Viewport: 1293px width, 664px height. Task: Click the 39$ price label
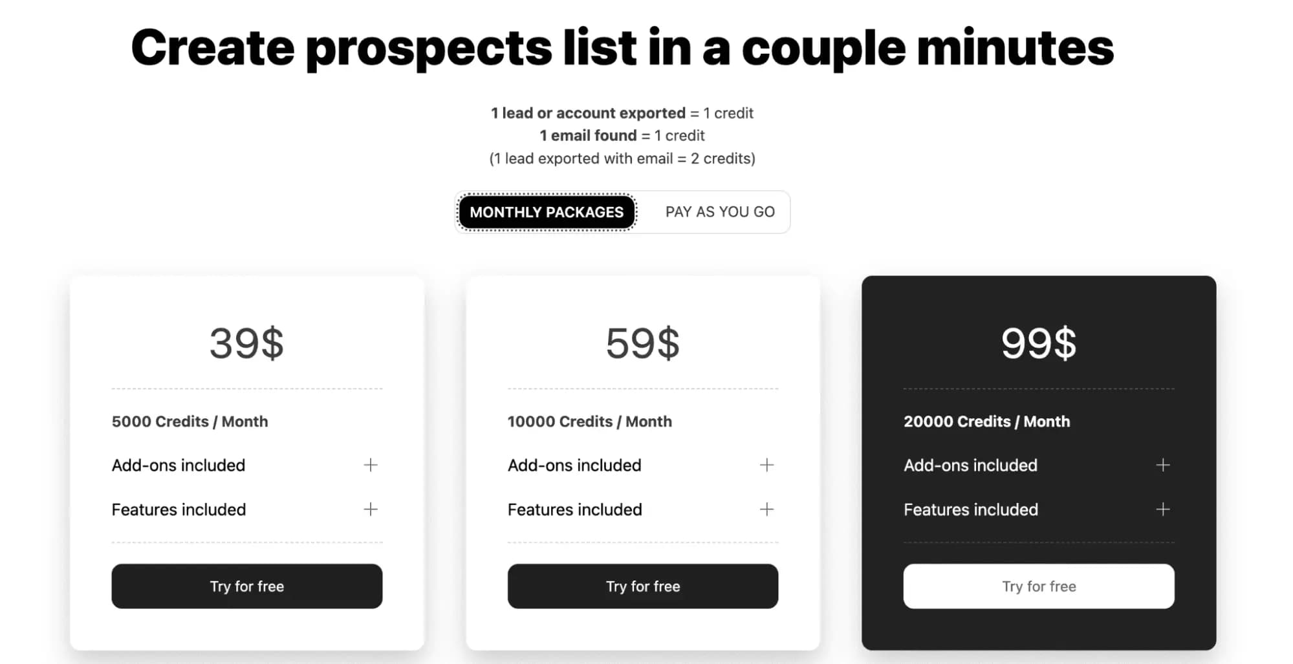[246, 342]
